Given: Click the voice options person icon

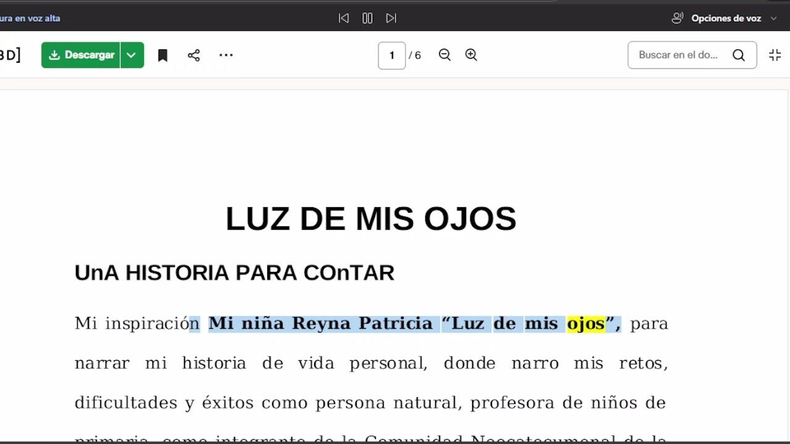Looking at the screenshot, I should 678,18.
